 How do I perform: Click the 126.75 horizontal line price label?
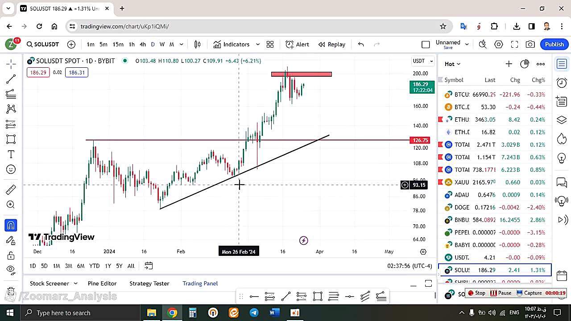click(420, 140)
